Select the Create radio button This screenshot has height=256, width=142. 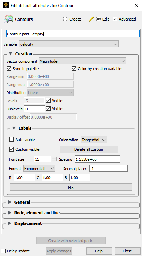[65, 19]
